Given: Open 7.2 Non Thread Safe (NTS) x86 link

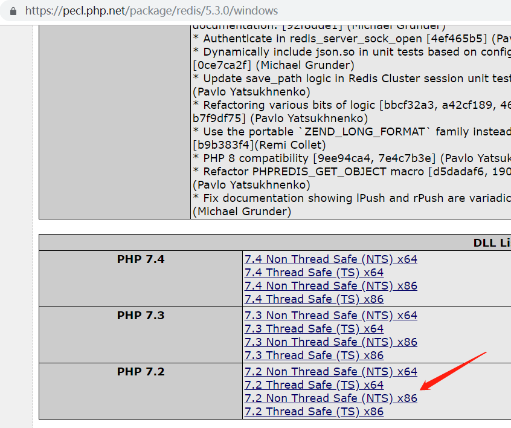Looking at the screenshot, I should (x=331, y=398).
